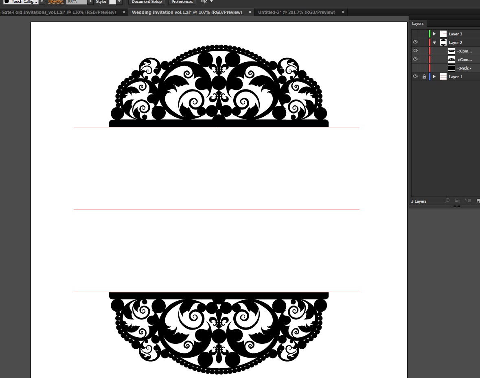The height and width of the screenshot is (378, 480).
Task: Open brush definition dropdown arrow
Action: (42, 2)
